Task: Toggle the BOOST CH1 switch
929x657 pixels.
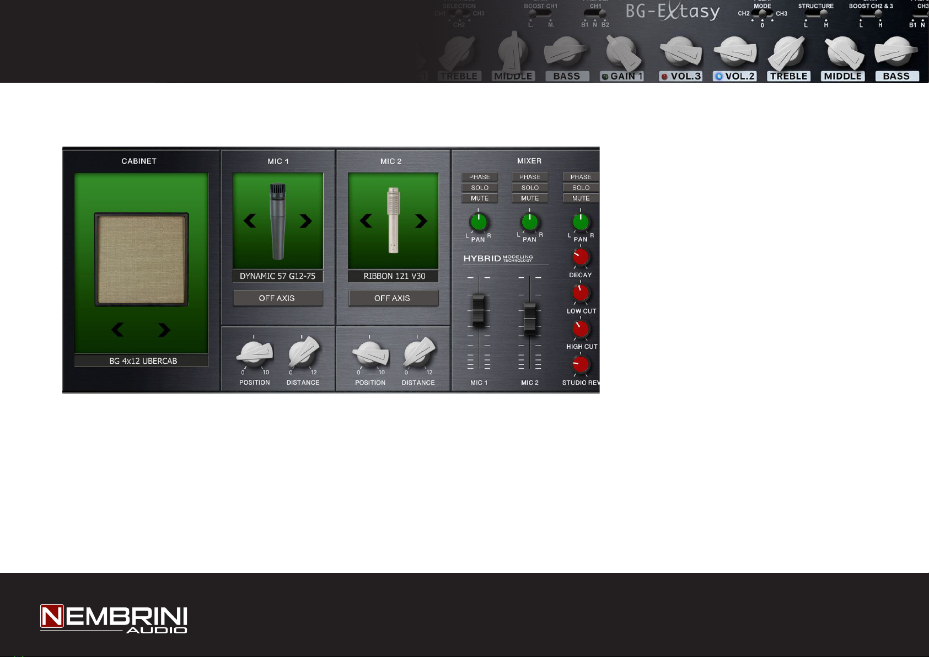Action: [540, 14]
